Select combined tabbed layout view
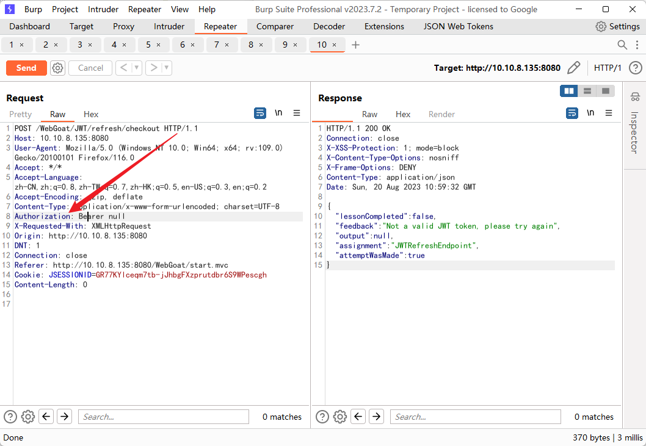This screenshot has width=646, height=446. point(606,91)
